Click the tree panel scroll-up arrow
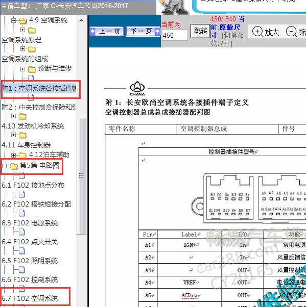Viewport: 306px width, 307px height. coord(81,20)
